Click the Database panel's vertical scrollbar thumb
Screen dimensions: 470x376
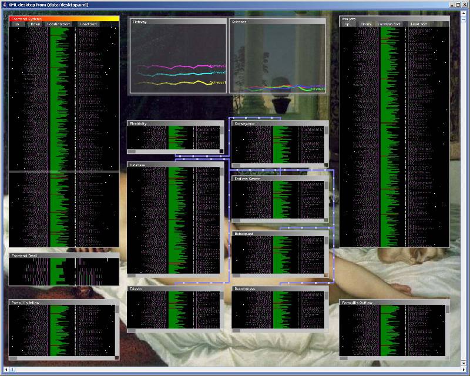pos(222,172)
